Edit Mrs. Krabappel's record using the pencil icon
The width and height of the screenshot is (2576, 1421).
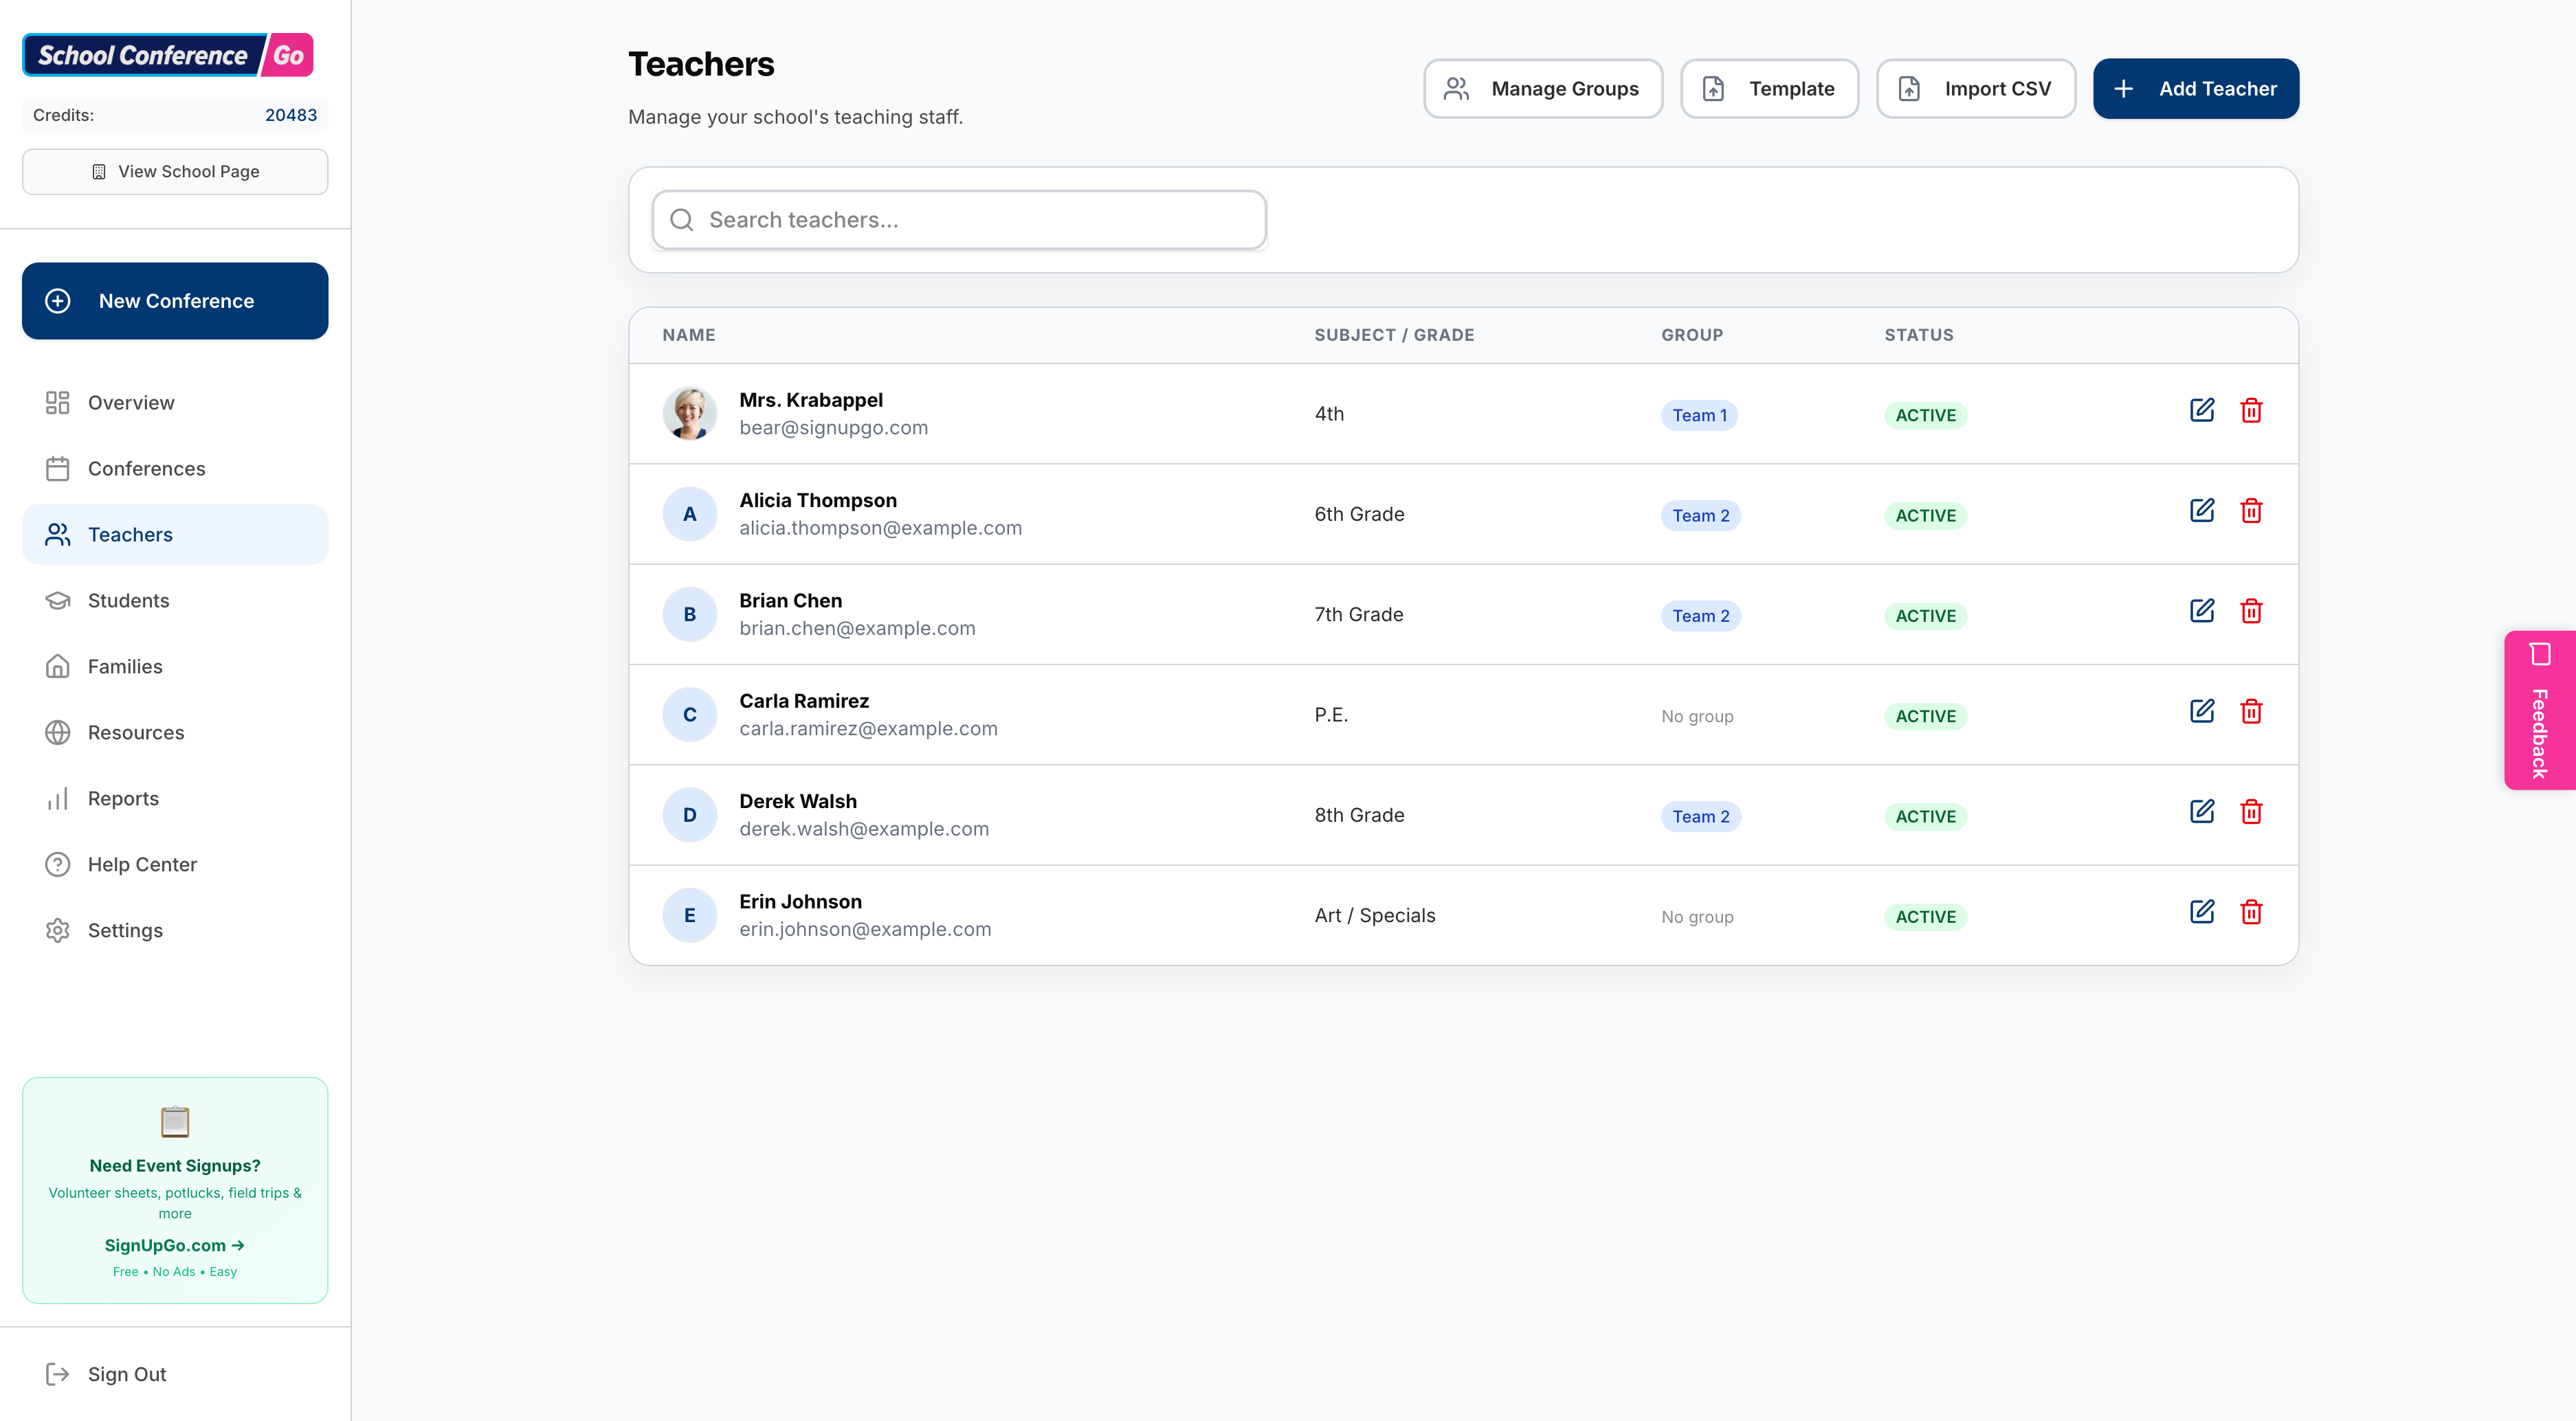point(2202,410)
